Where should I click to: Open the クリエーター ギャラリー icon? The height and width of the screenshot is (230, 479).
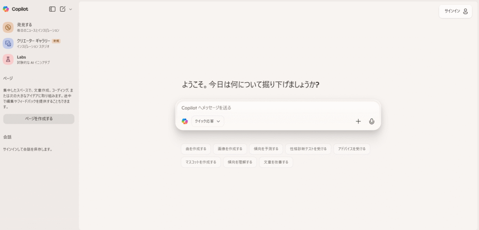pos(8,43)
